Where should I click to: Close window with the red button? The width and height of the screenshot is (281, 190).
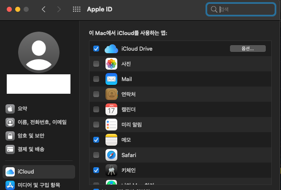pyautogui.click(x=9, y=9)
